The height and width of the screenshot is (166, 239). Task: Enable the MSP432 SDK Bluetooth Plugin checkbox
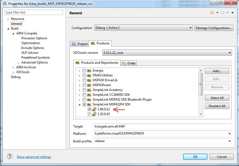[x=84, y=100]
